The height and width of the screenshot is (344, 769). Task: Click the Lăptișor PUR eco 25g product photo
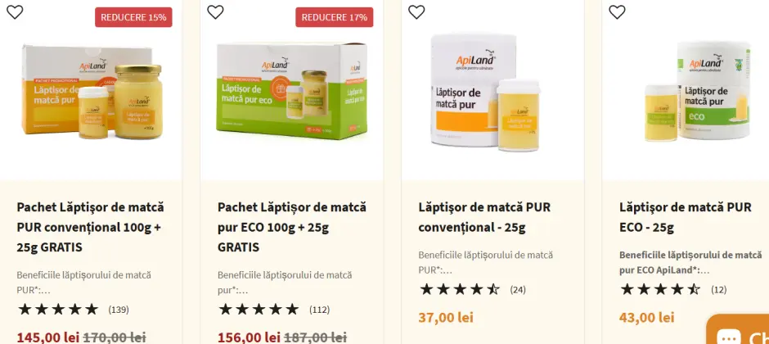click(x=696, y=92)
